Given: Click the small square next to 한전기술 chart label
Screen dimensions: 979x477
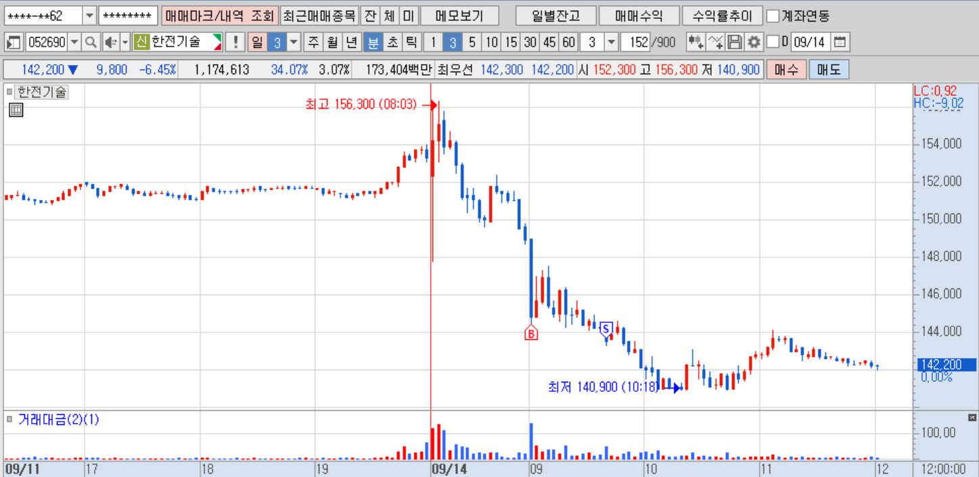Looking at the screenshot, I should (9, 92).
